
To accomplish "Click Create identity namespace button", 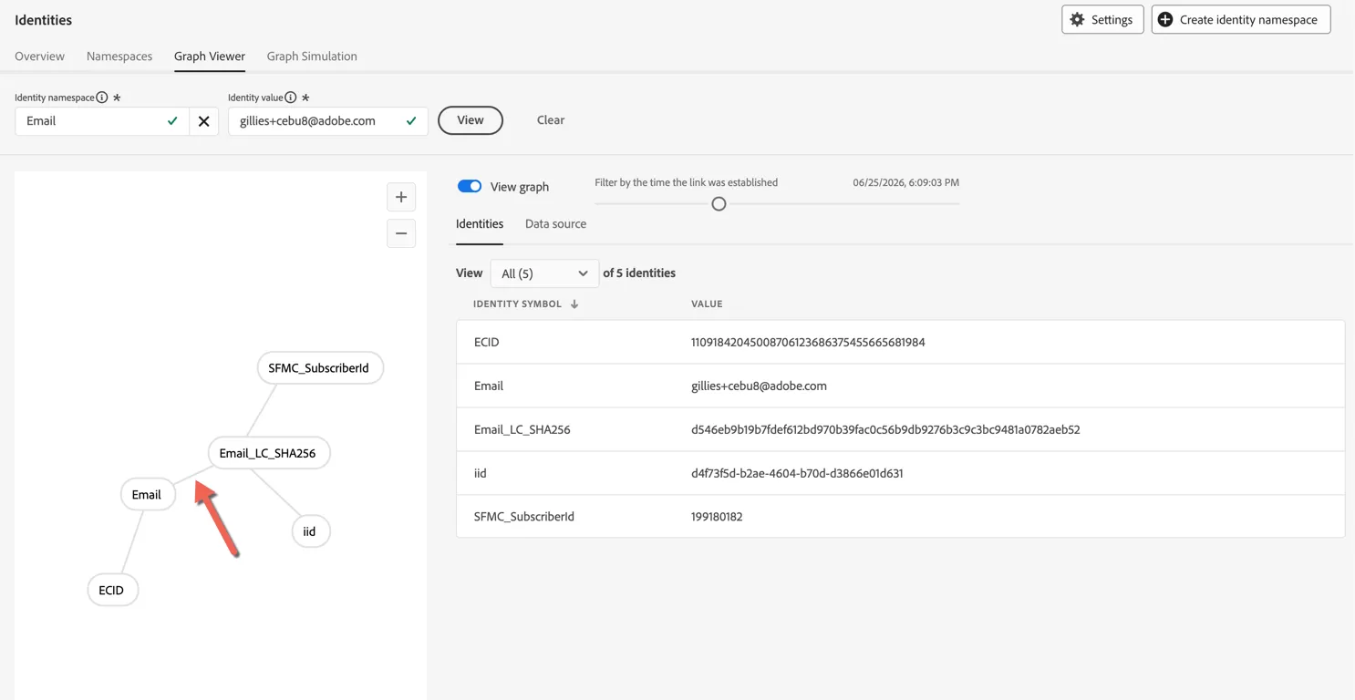I will (1240, 19).
